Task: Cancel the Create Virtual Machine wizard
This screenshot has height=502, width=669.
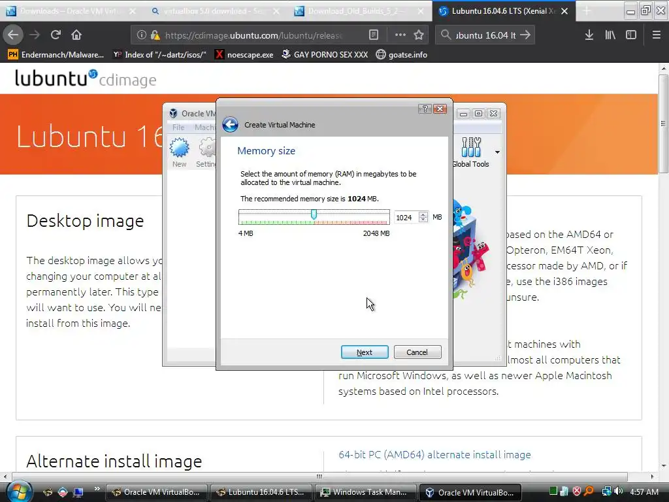Action: point(417,352)
